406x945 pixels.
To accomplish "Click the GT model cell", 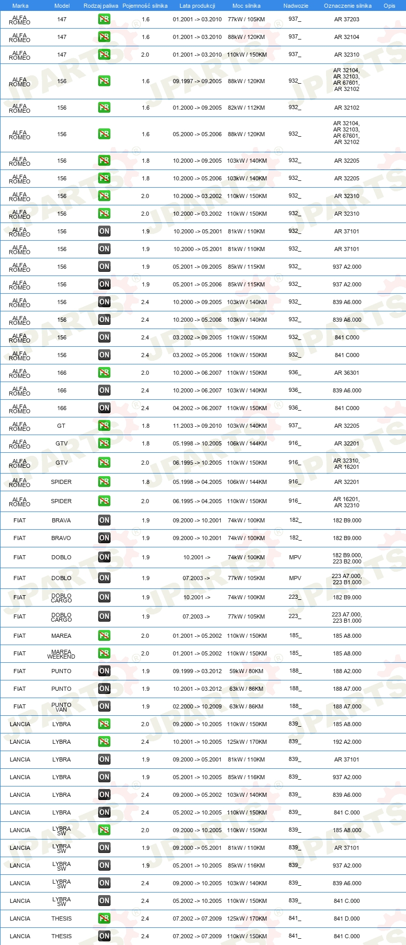I will [61, 426].
